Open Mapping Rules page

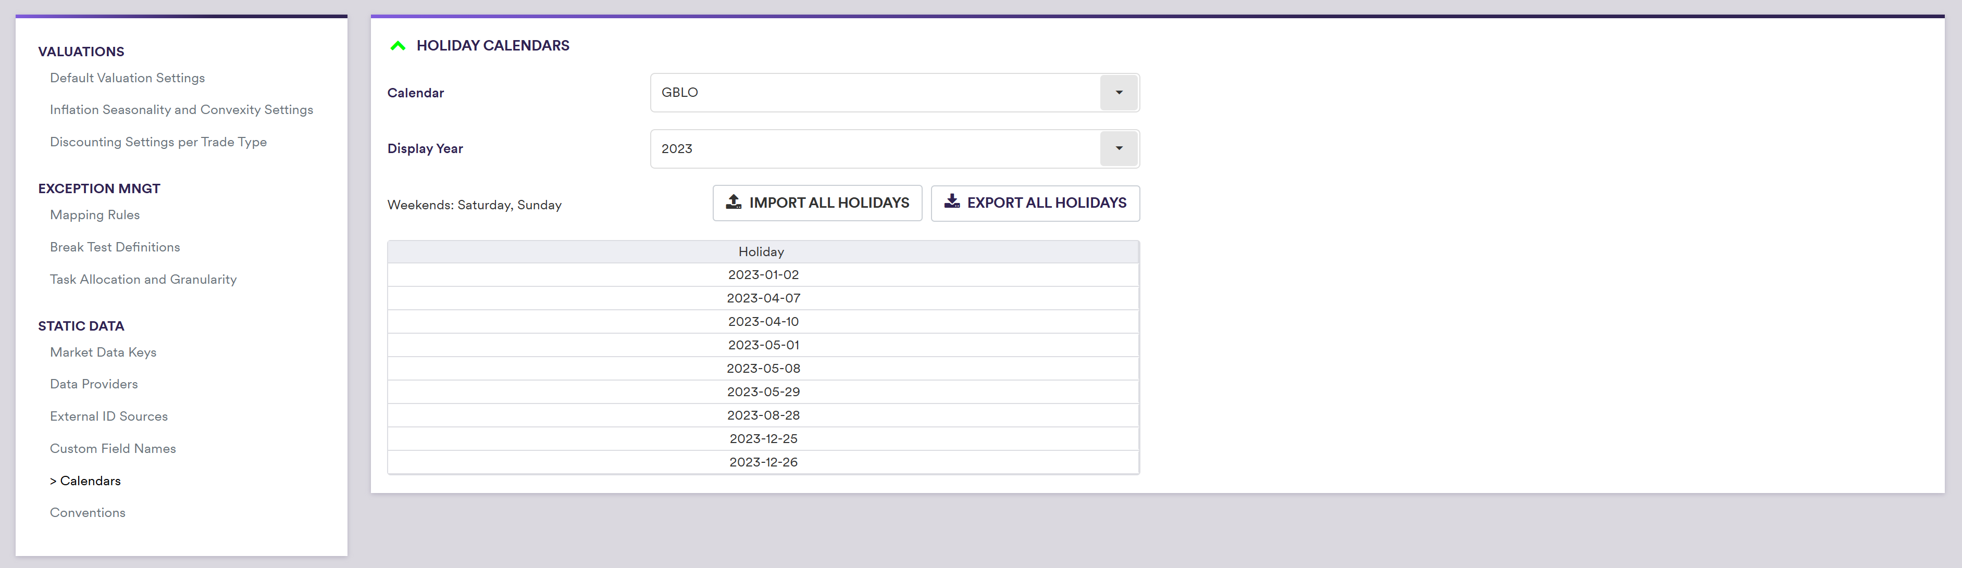[95, 214]
